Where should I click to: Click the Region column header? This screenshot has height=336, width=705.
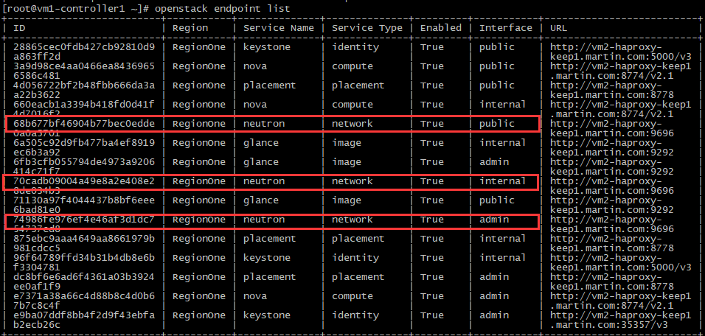pos(190,28)
